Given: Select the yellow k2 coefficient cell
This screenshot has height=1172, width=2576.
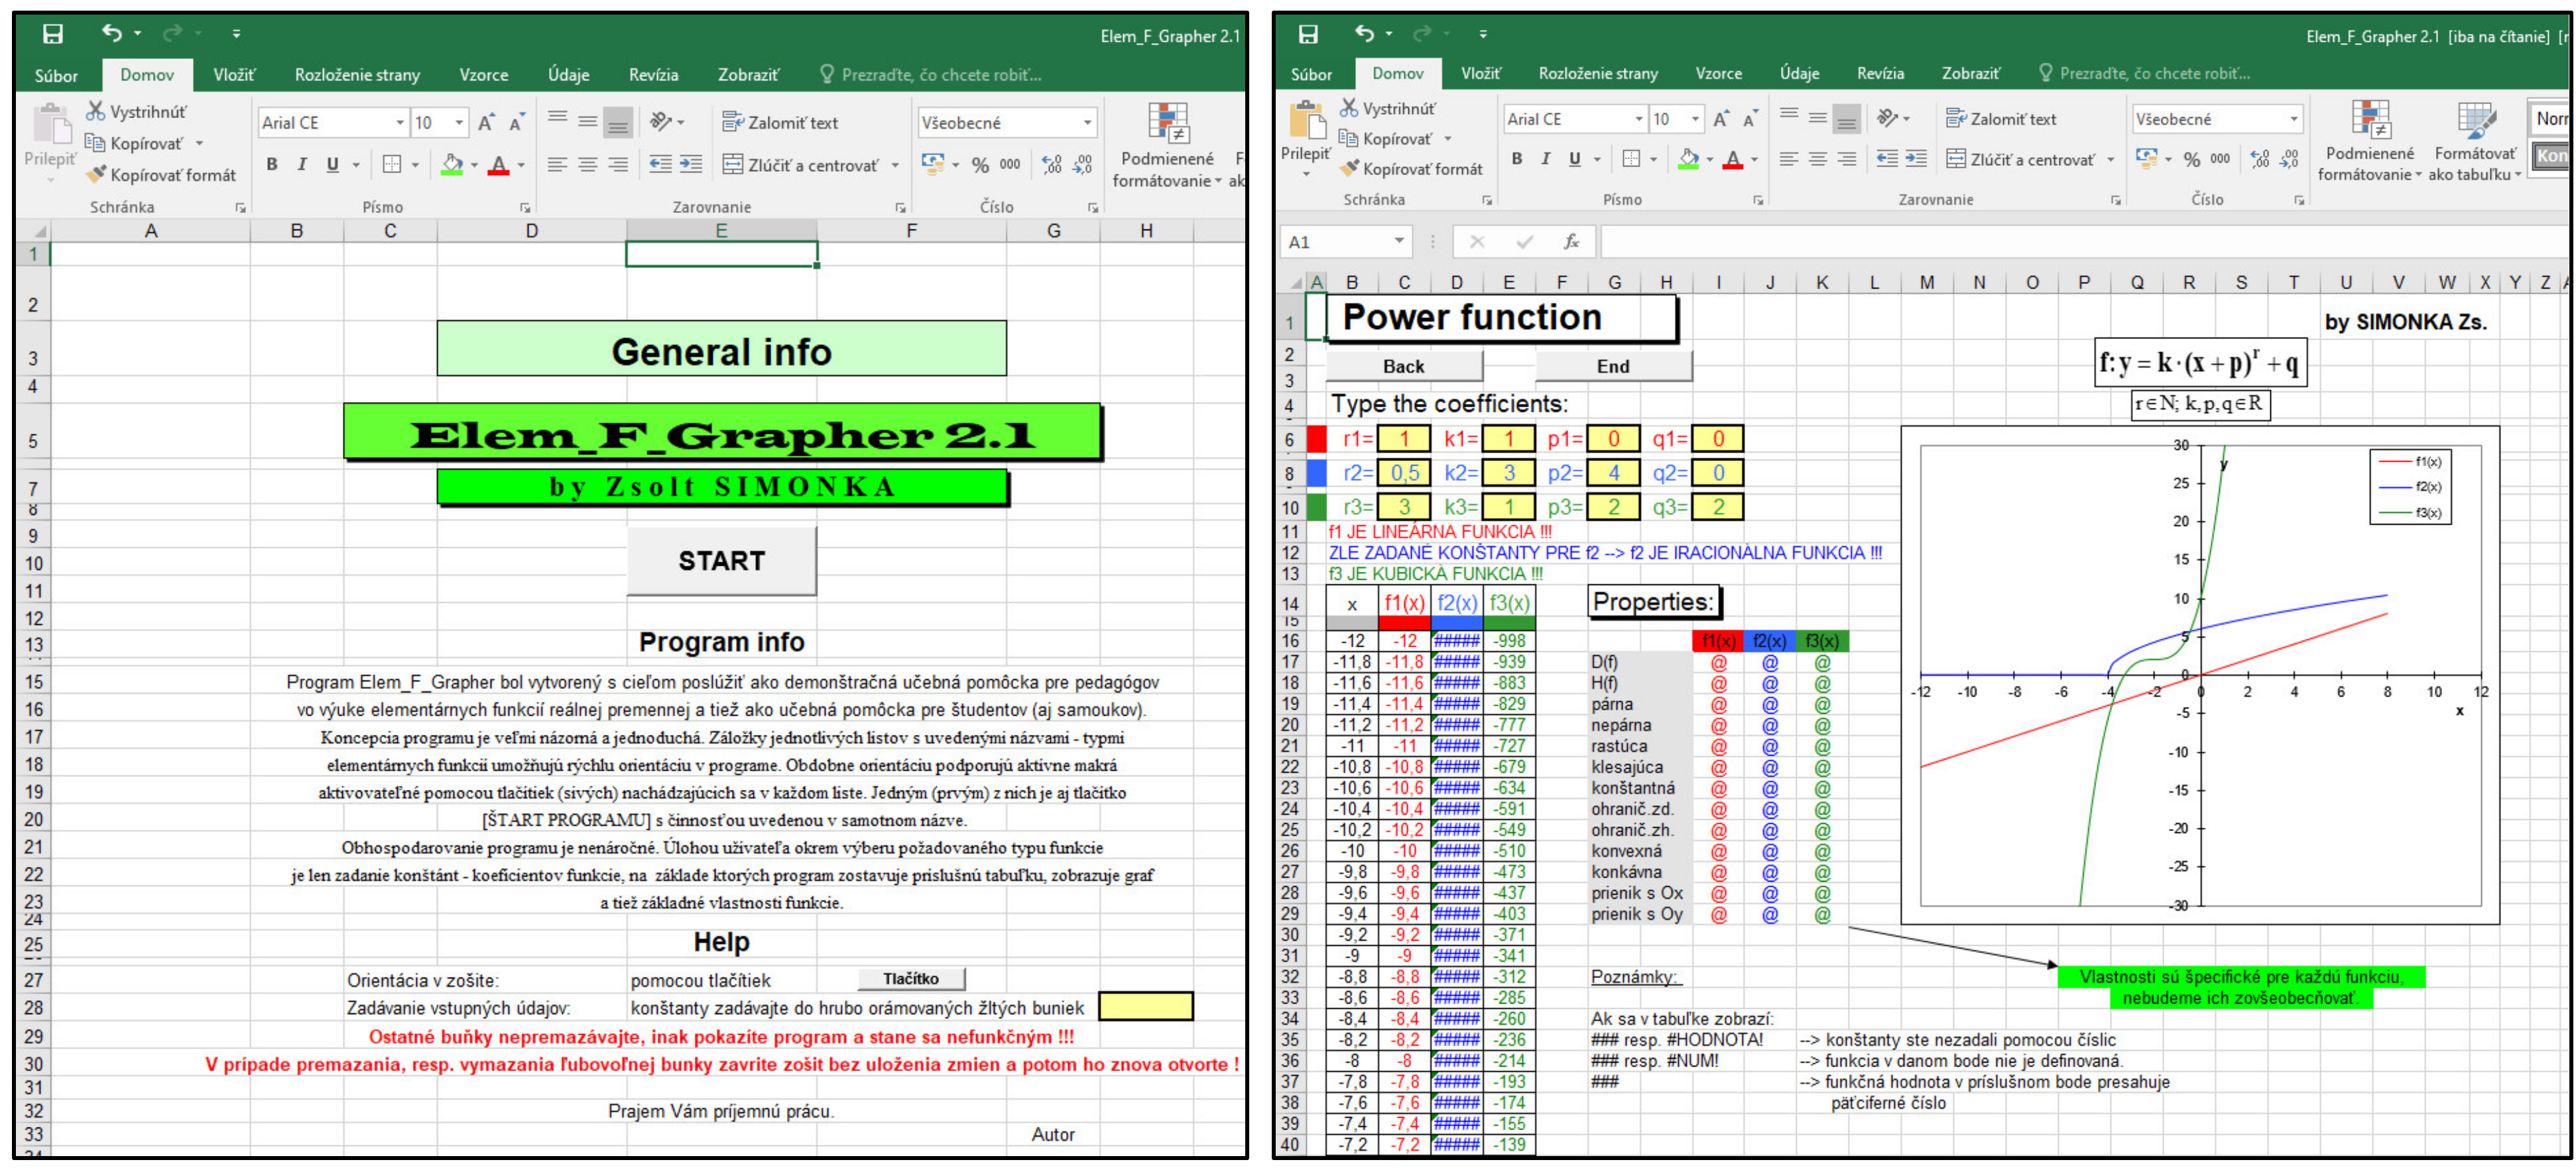Looking at the screenshot, I should coord(1509,473).
